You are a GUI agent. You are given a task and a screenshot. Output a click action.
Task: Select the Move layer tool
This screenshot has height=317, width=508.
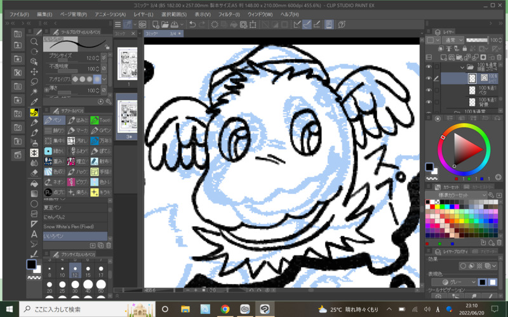pyautogui.click(x=34, y=72)
